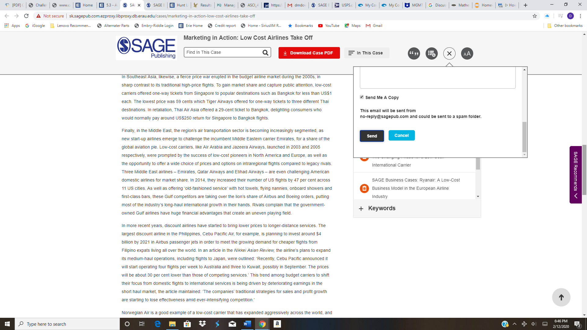Open the Ryanair Low-Cost Business Model case link
The width and height of the screenshot is (587, 330).
416,188
